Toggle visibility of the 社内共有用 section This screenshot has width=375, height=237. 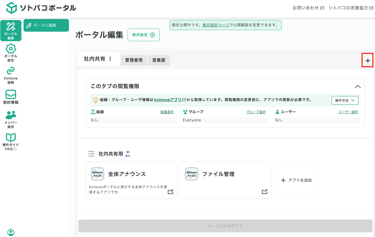128,153
